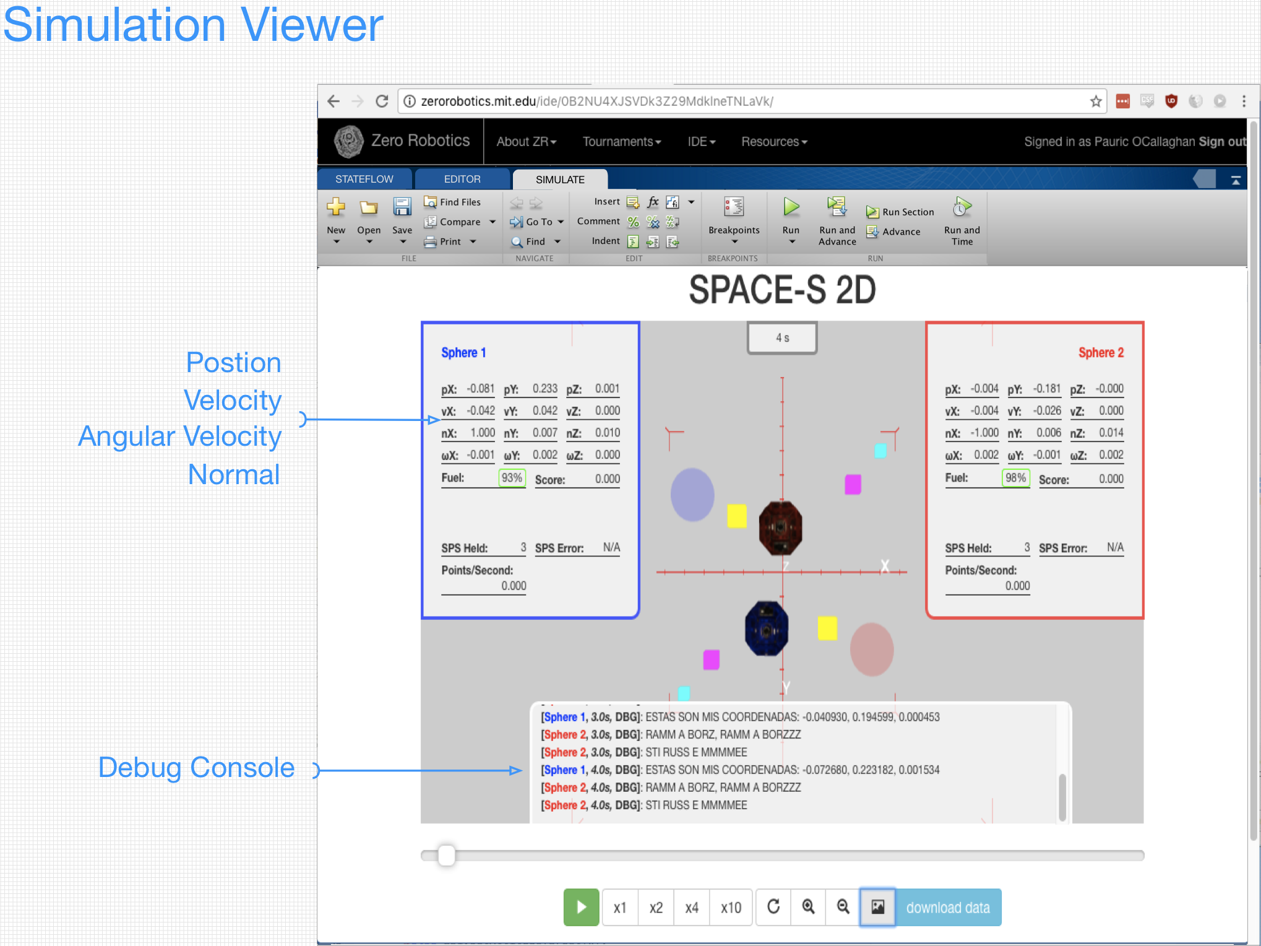Click the download data button
The width and height of the screenshot is (1261, 946).
[948, 908]
